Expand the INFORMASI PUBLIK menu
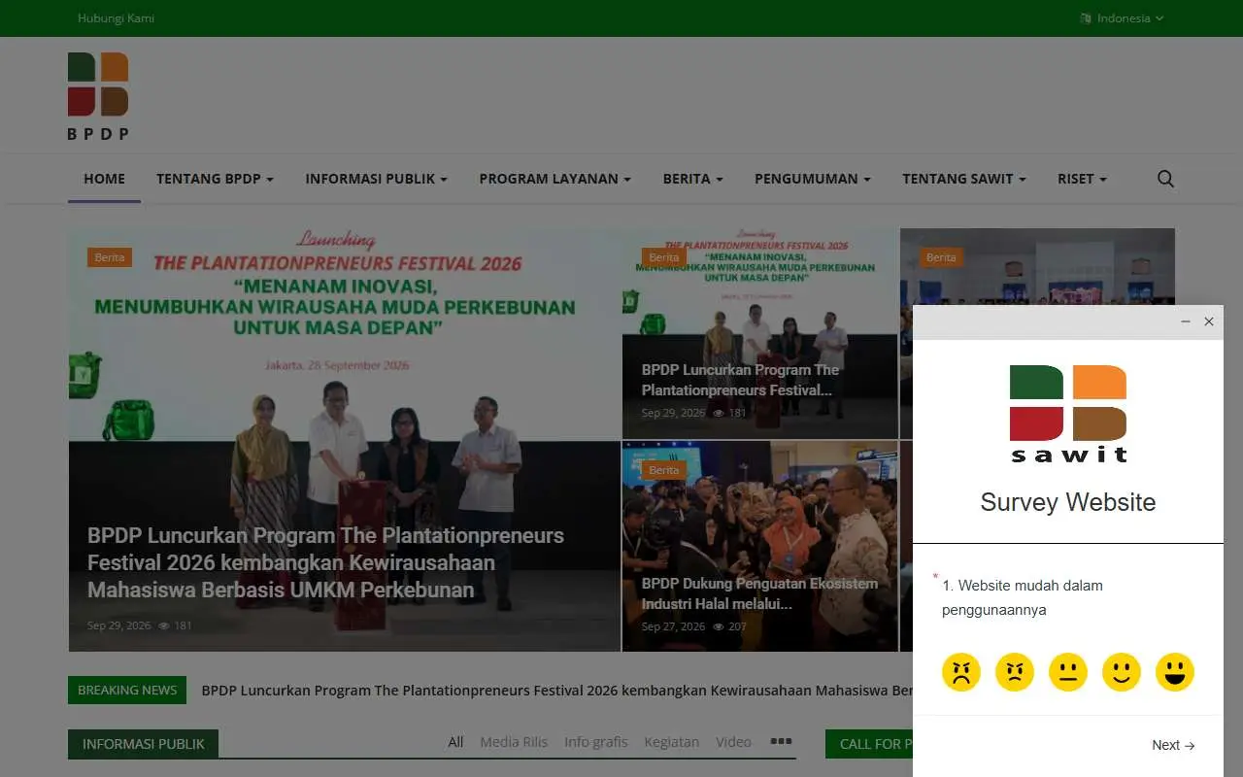This screenshot has height=777, width=1243. click(x=376, y=179)
